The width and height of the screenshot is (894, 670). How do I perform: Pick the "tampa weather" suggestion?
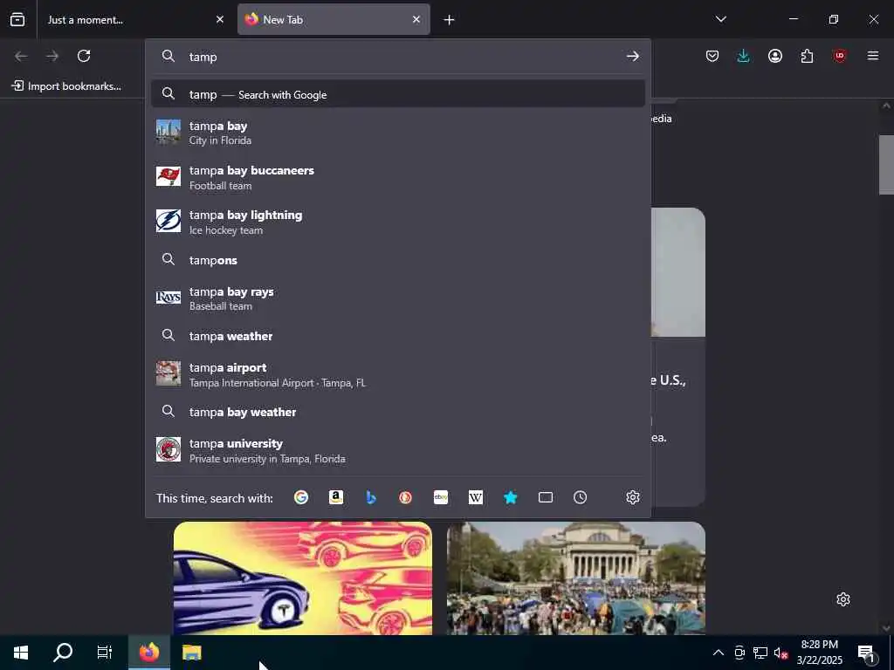tap(398, 336)
